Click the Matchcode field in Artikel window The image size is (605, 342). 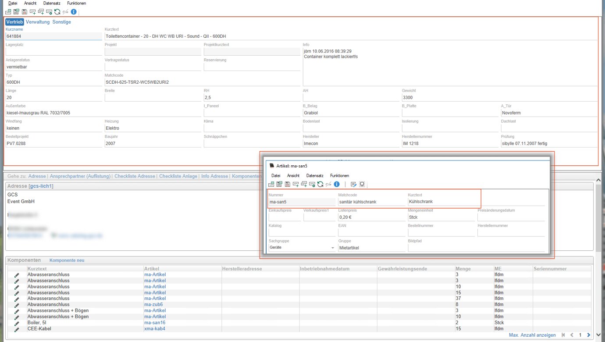pyautogui.click(x=371, y=202)
